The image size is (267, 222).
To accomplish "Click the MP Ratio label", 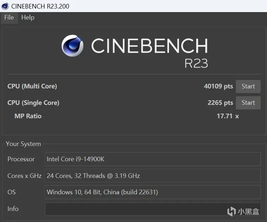I will pyautogui.click(x=28, y=116).
